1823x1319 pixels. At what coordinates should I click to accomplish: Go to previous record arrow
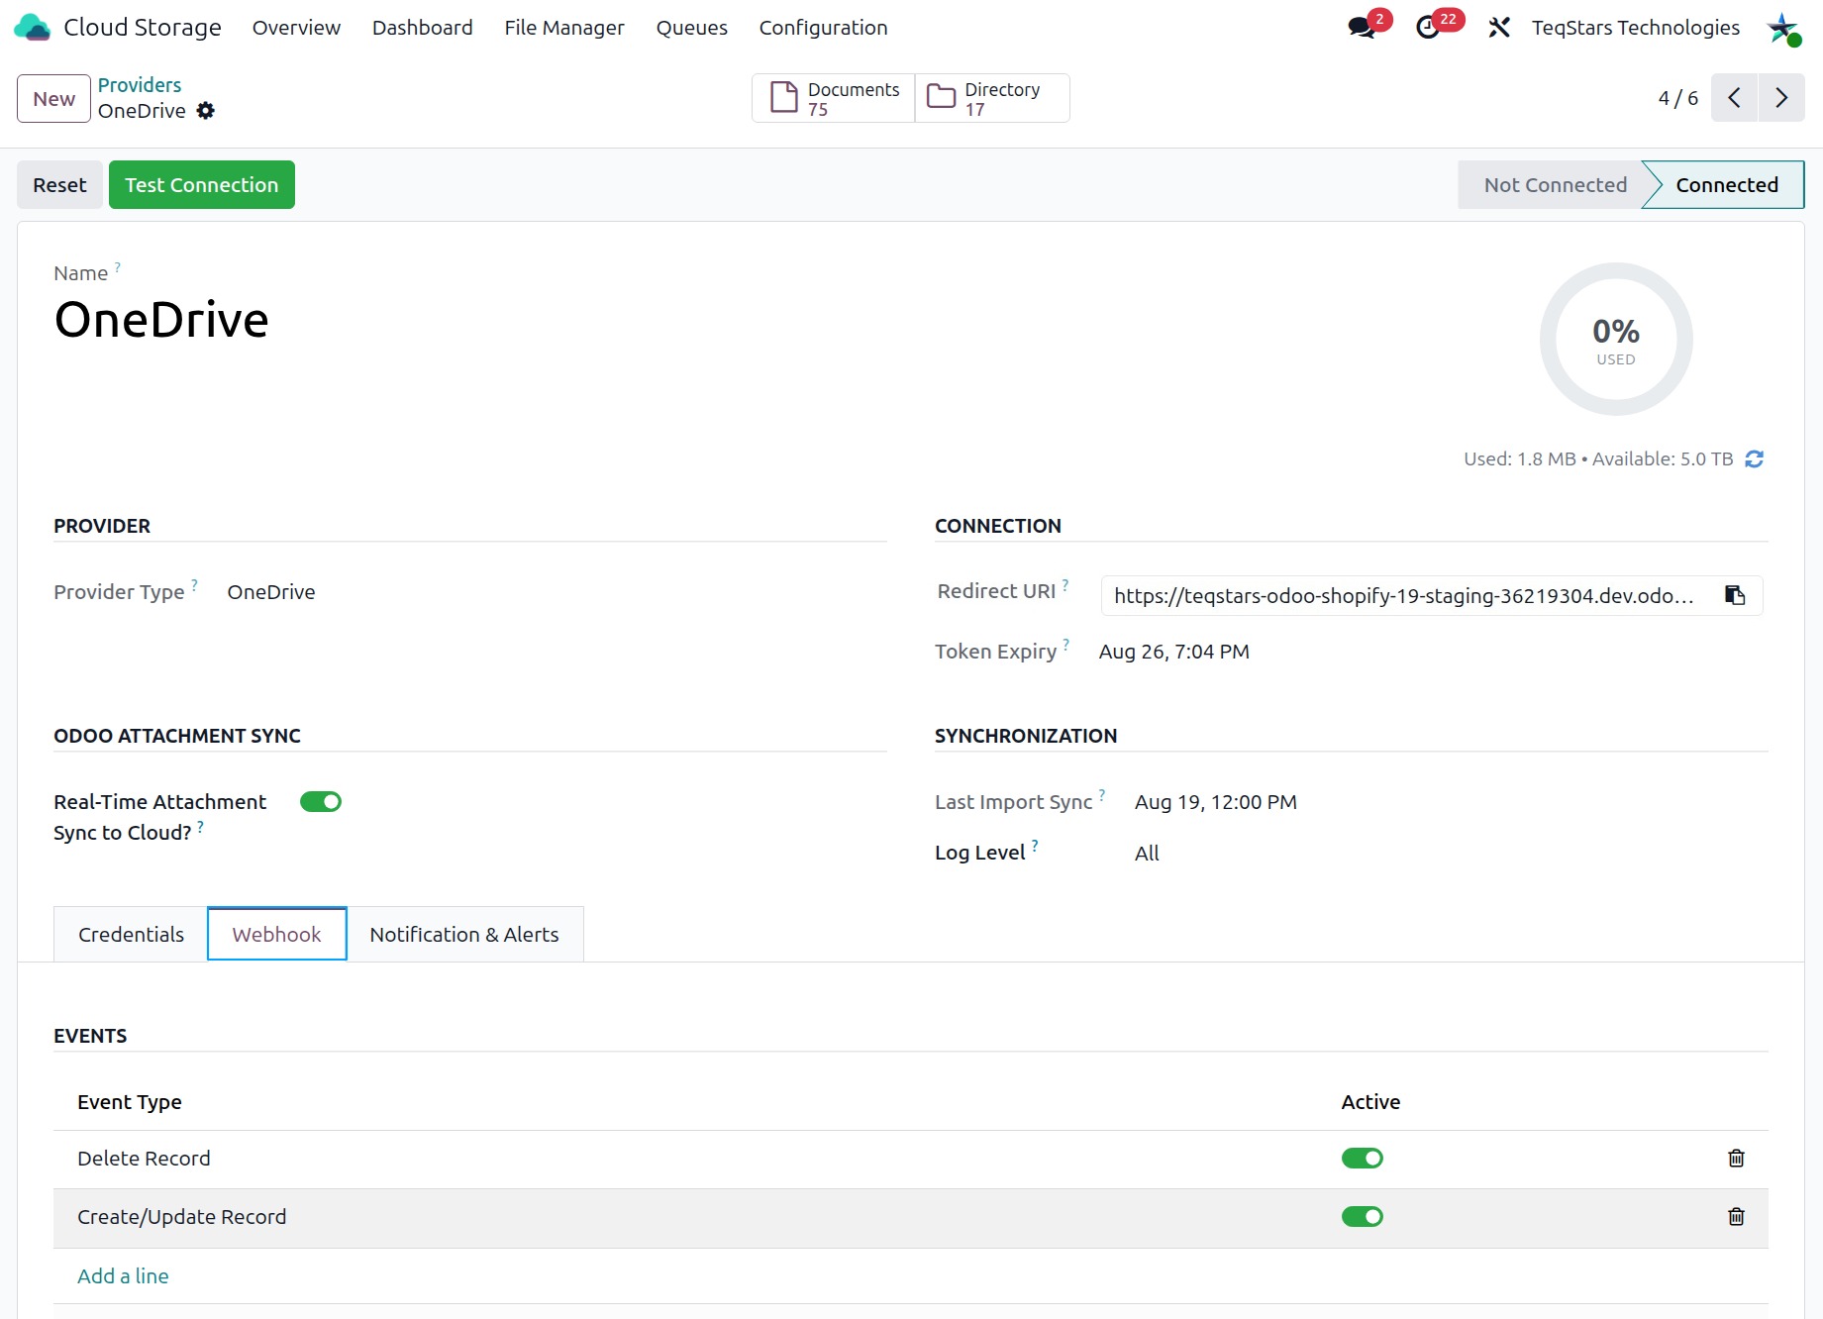click(1734, 98)
